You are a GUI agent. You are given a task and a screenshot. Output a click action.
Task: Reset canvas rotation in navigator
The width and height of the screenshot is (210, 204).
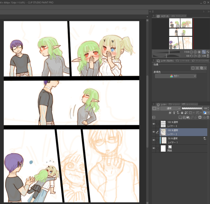pos(199,56)
